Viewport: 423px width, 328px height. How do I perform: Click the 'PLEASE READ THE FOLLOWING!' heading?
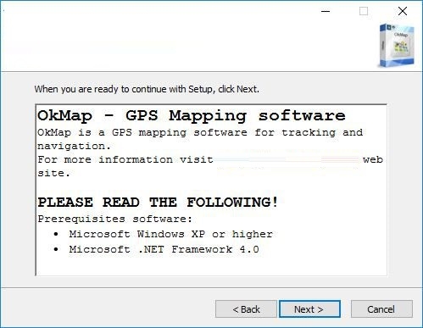click(x=158, y=203)
